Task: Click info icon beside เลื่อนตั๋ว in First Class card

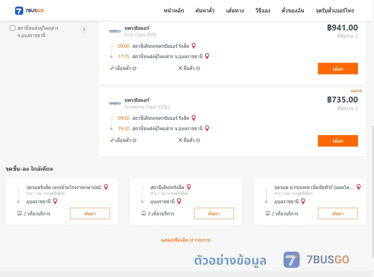Action: [134, 69]
